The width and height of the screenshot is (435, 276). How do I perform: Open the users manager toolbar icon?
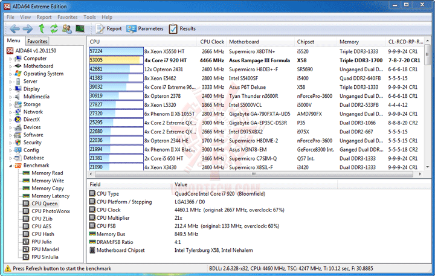[x=67, y=28]
